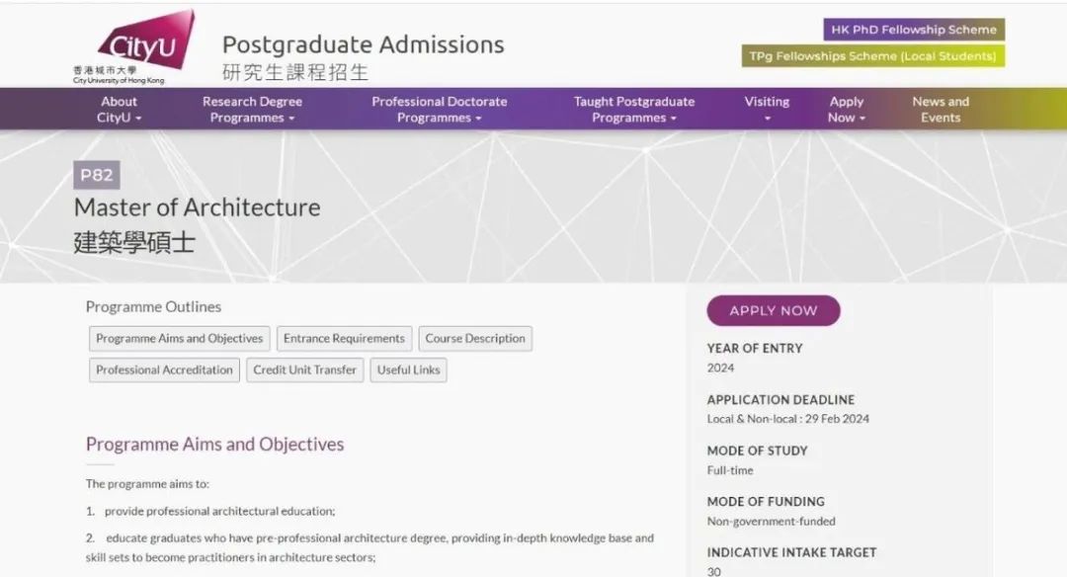Expand Professional Doctorate Programmes menu
The height and width of the screenshot is (577, 1067).
(439, 110)
